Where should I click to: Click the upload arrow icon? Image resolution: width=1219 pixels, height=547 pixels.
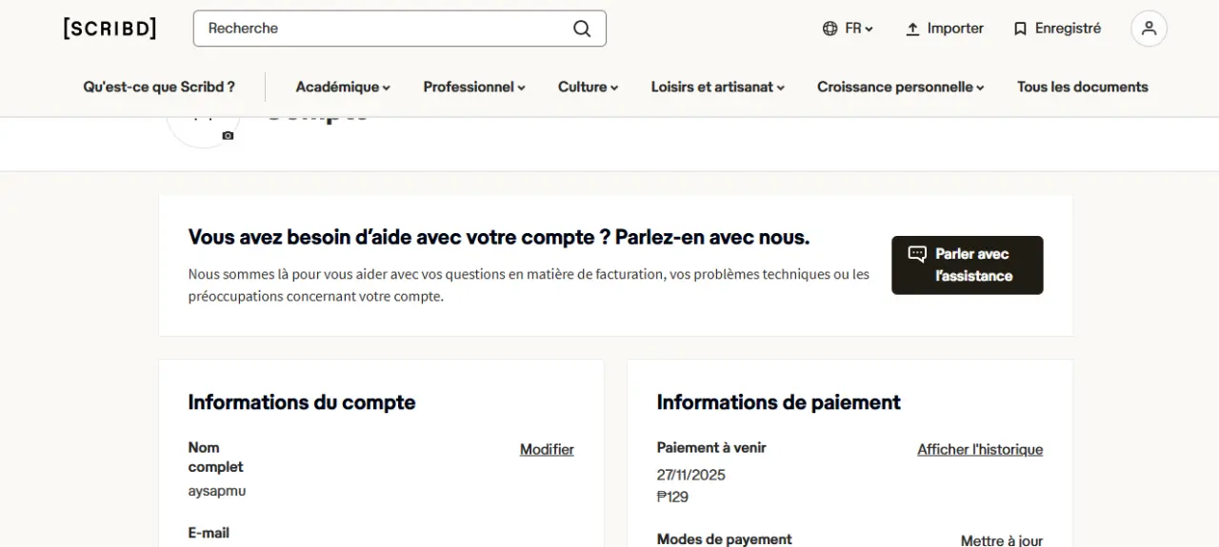pos(912,29)
